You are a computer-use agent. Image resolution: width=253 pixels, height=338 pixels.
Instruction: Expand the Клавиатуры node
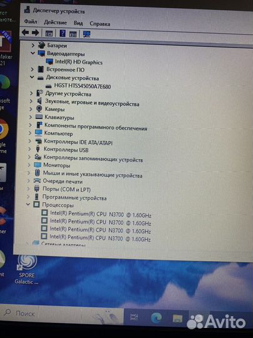pos(31,117)
